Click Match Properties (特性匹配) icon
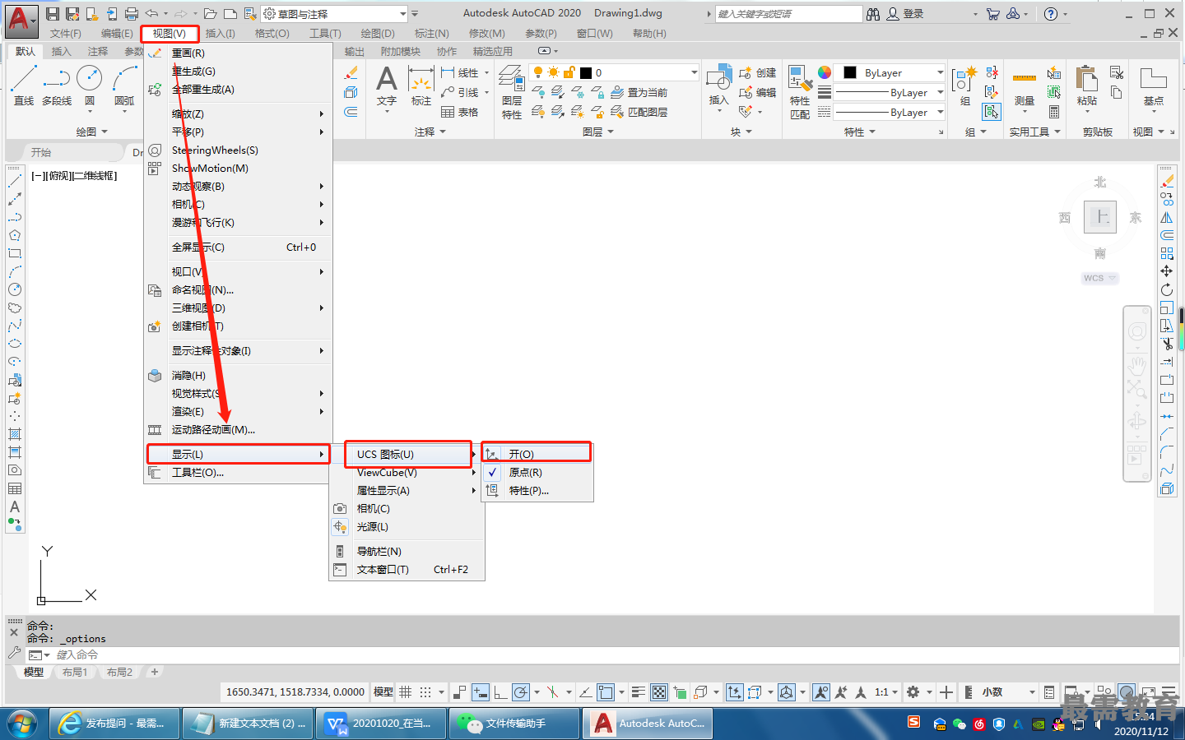1185x740 pixels. click(x=799, y=92)
